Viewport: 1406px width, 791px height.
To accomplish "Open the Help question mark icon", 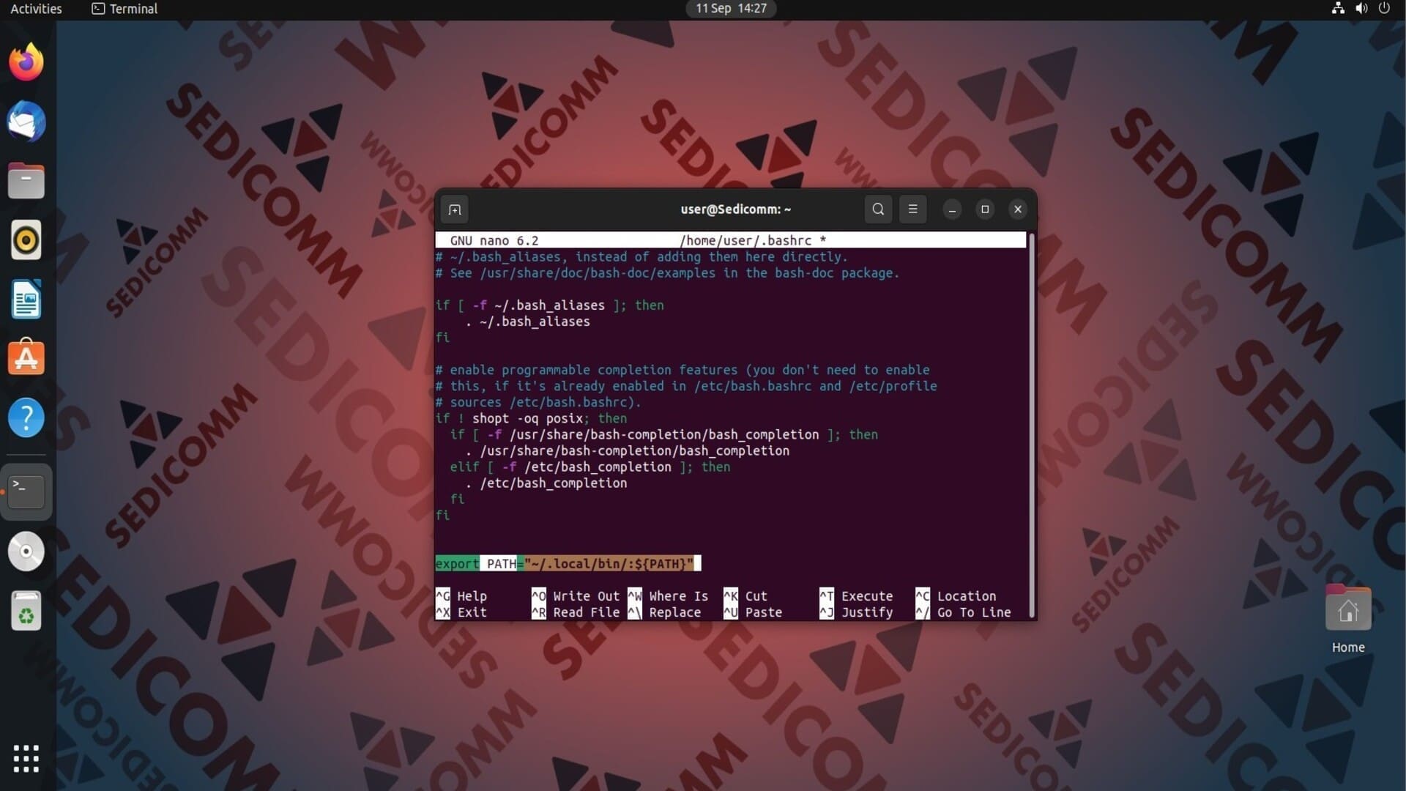I will (26, 418).
